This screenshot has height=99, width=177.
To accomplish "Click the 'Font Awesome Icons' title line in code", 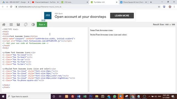I will point(20,36).
